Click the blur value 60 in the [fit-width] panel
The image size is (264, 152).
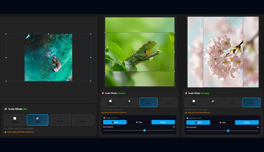click(174, 127)
